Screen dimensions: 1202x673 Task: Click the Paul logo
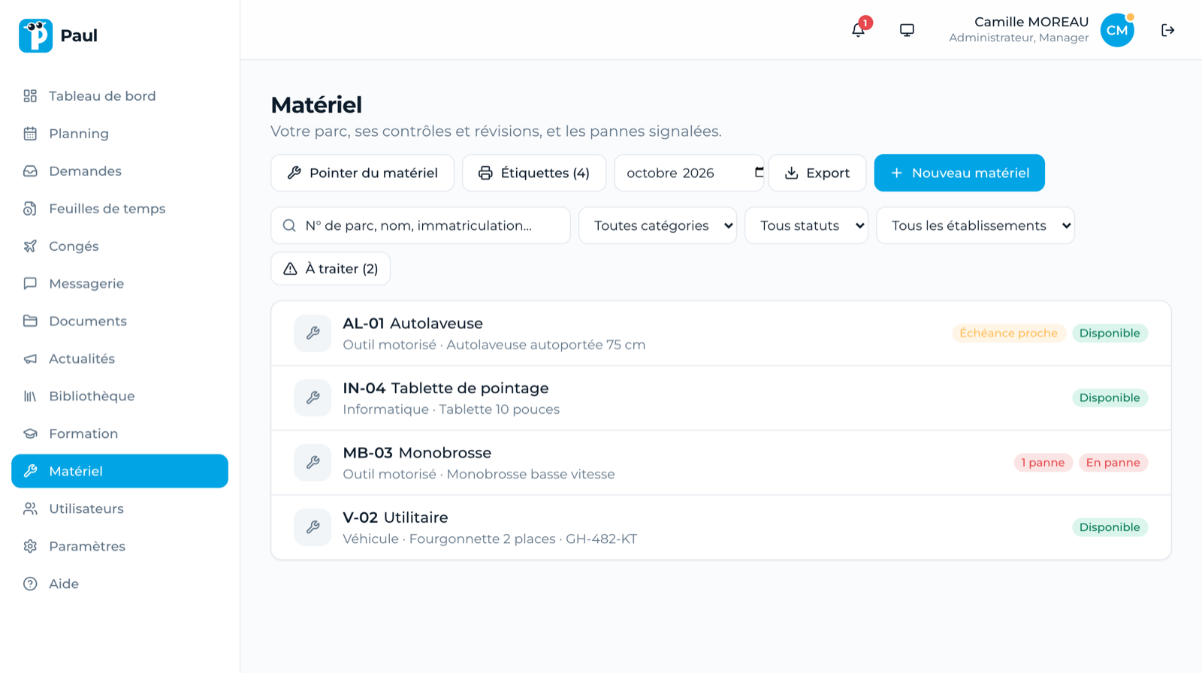[35, 35]
